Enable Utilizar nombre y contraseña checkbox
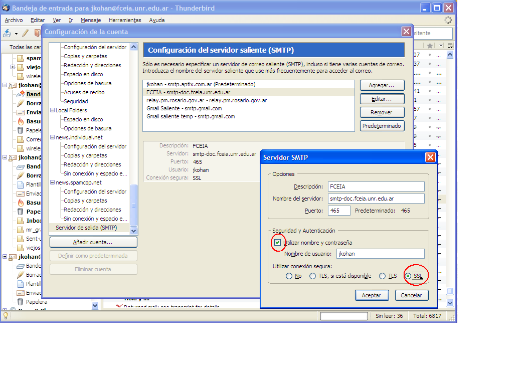The height and width of the screenshot is (373, 528). [277, 242]
